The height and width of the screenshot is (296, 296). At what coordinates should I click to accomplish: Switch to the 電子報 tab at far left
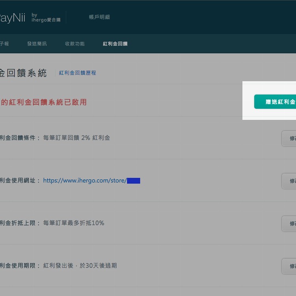(4, 44)
